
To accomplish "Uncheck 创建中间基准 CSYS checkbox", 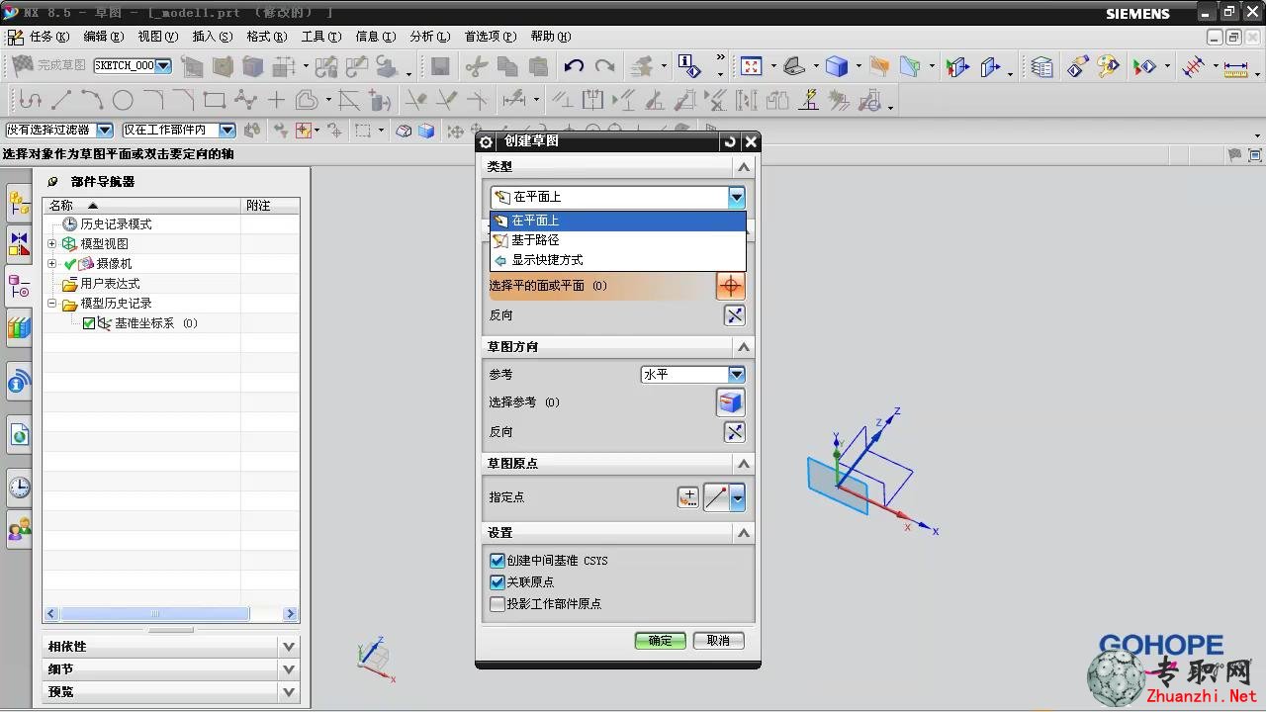I will click(497, 561).
